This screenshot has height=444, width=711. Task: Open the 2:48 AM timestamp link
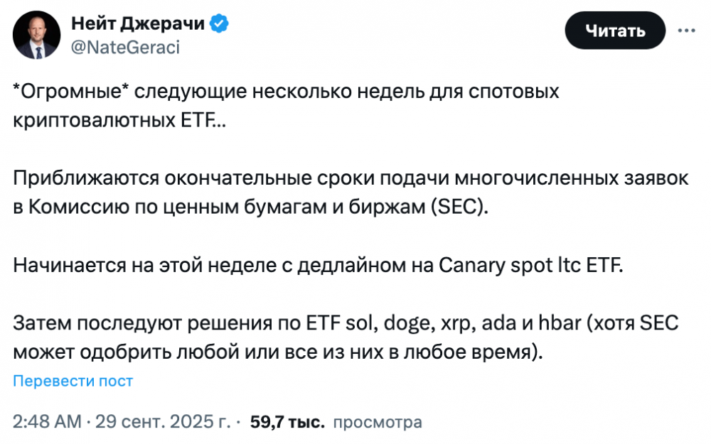click(46, 422)
